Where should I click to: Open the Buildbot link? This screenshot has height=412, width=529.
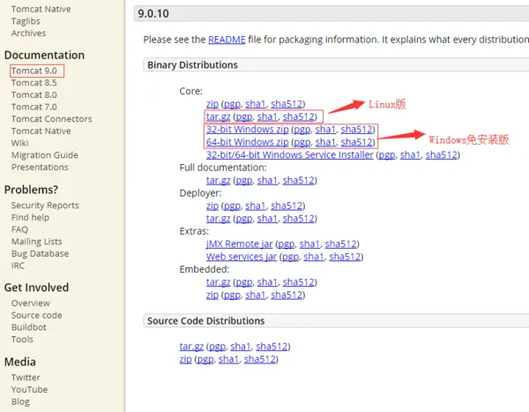[x=29, y=327]
